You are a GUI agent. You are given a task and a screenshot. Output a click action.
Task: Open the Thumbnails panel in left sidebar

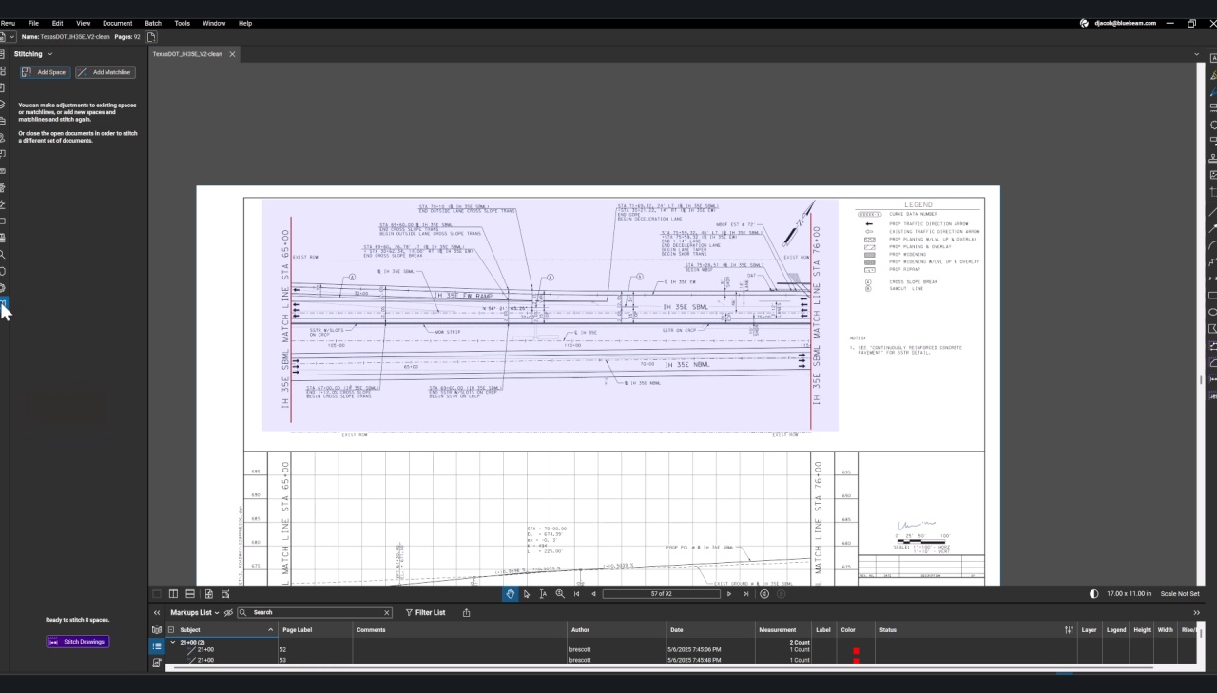(3, 70)
